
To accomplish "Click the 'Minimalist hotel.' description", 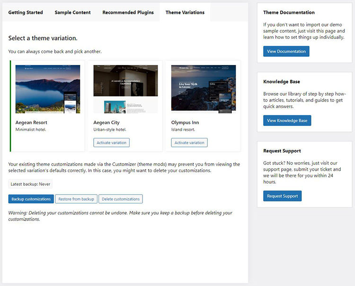I will pyautogui.click(x=31, y=129).
